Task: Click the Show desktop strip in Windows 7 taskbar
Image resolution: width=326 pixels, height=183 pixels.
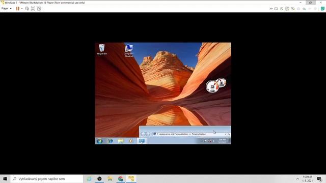Action: 230,141
